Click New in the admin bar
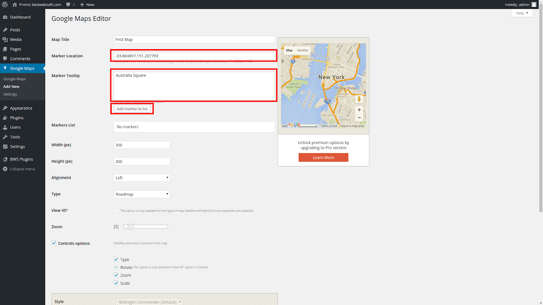543x305 pixels. click(90, 5)
